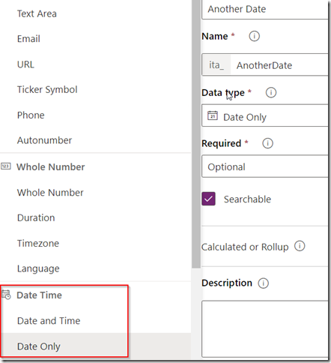
Task: Click the data type list scrollbar
Action: (x=196, y=133)
